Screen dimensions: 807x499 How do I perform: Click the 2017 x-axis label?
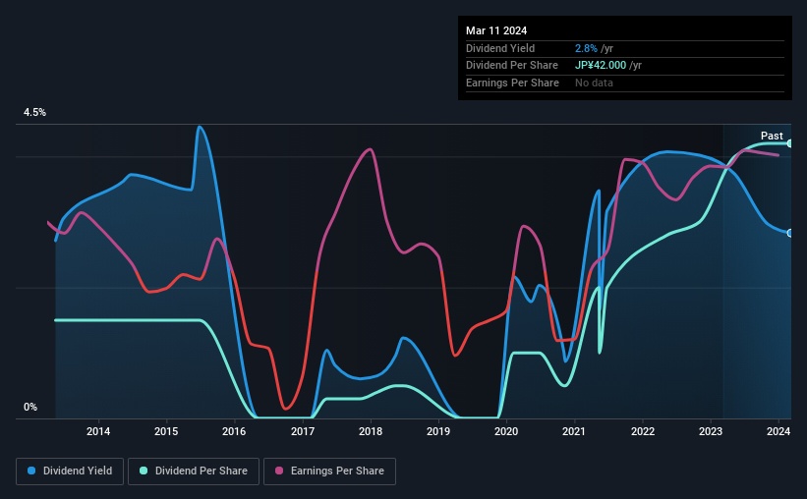(x=303, y=431)
